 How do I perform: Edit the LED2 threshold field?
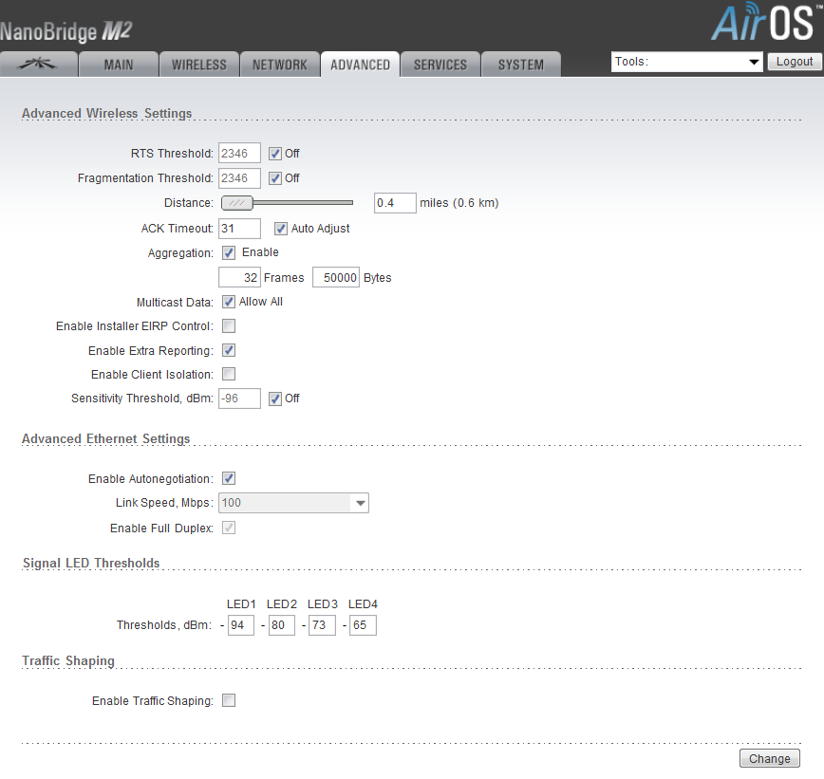[282, 625]
